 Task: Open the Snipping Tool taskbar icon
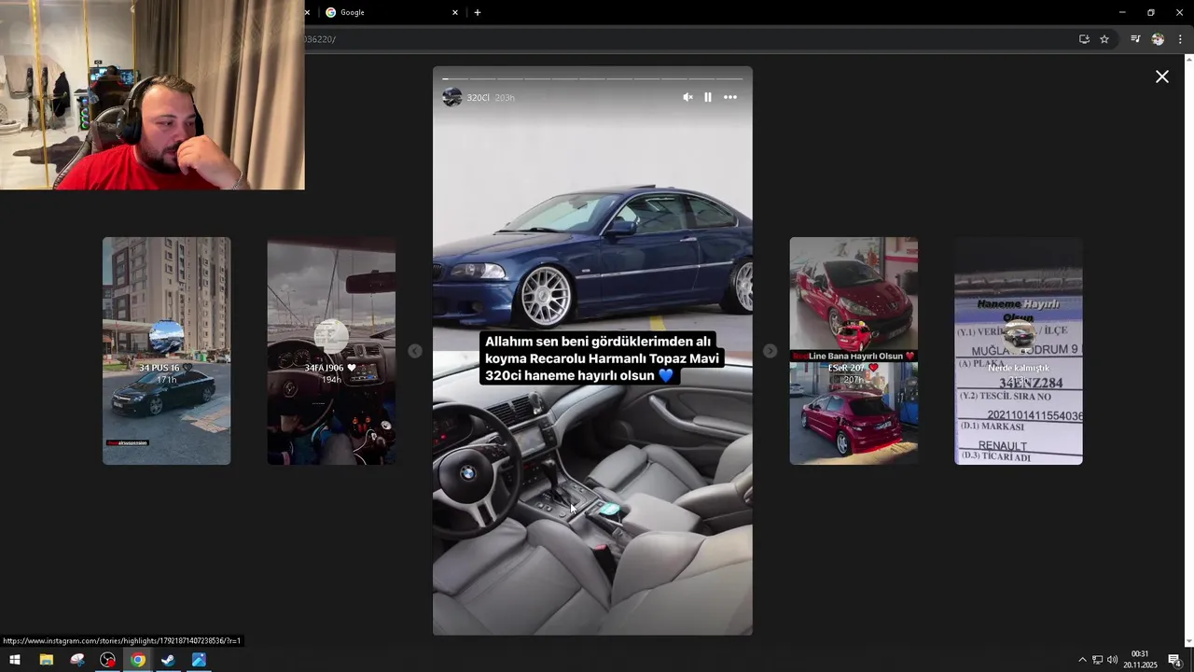[x=77, y=660]
